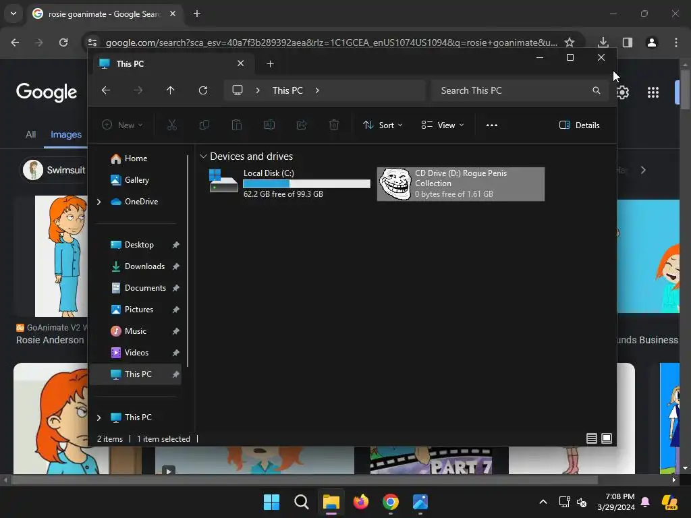Viewport: 691px width, 518px height.
Task: Select the rosie goanimate Chrome tab
Action: (104, 13)
